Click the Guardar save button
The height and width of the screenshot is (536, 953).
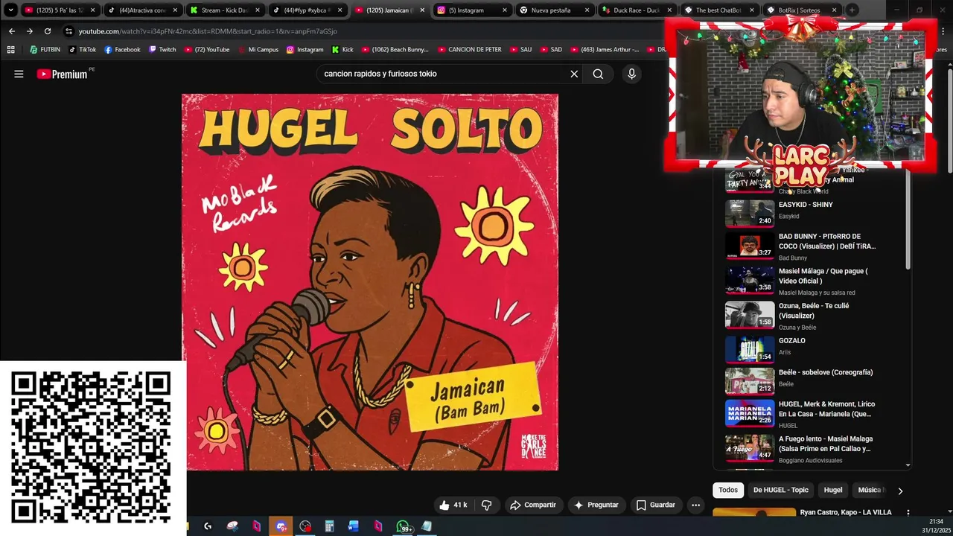tap(656, 505)
